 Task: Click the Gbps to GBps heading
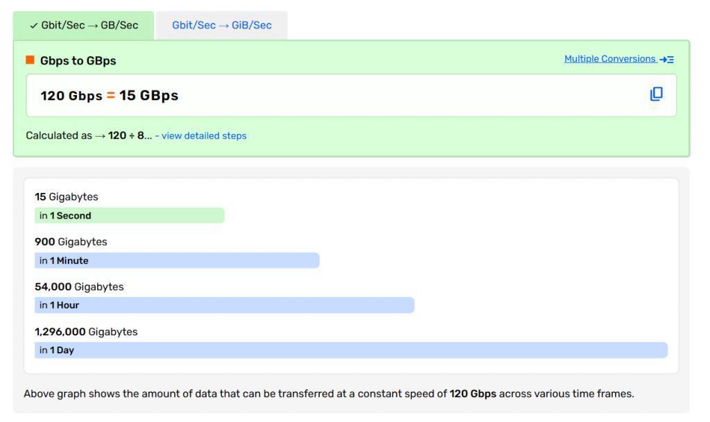tap(78, 60)
